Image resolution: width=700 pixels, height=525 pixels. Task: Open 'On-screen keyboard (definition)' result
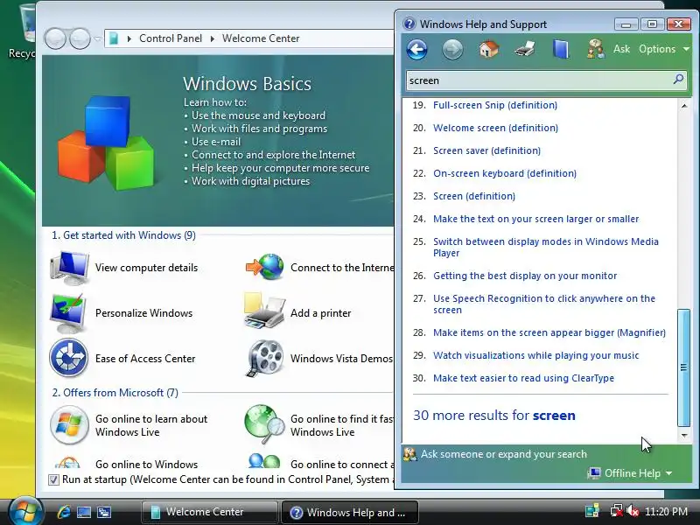(505, 173)
